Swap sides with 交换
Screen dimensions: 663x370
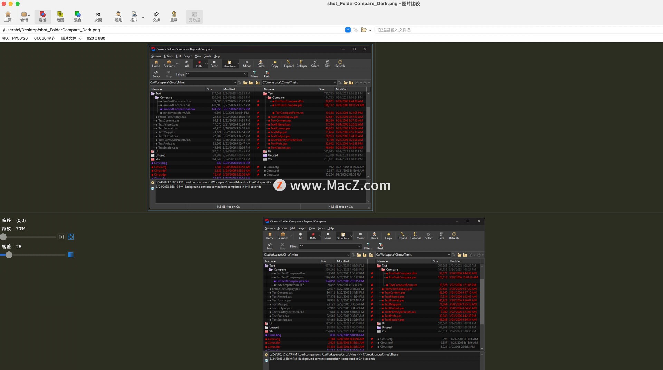coord(156,17)
